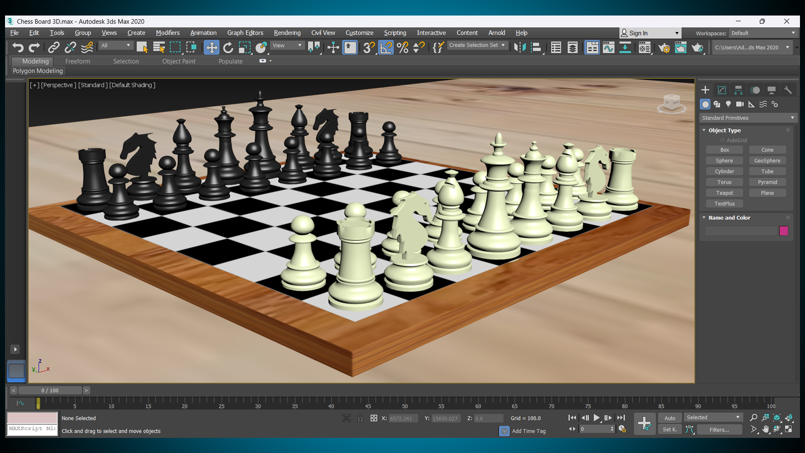Click the Pan View hand icon
The height and width of the screenshot is (453, 805).
[x=766, y=429]
